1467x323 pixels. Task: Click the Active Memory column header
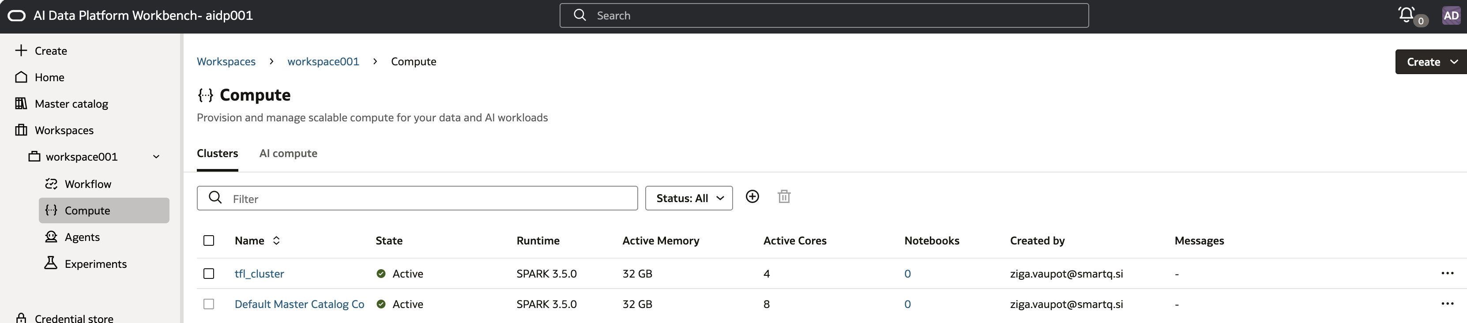(661, 240)
